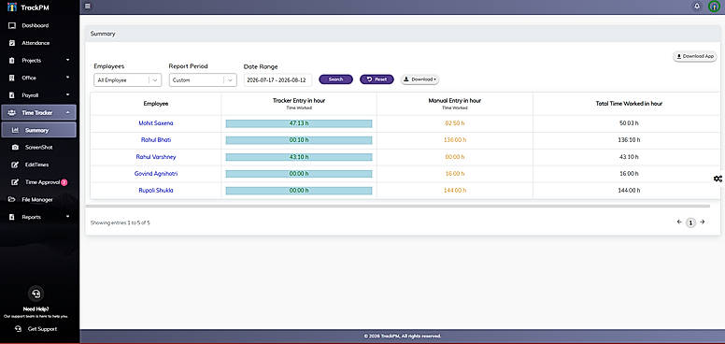This screenshot has height=344, width=725.
Task: Open the user profile avatar
Action: (x=715, y=7)
